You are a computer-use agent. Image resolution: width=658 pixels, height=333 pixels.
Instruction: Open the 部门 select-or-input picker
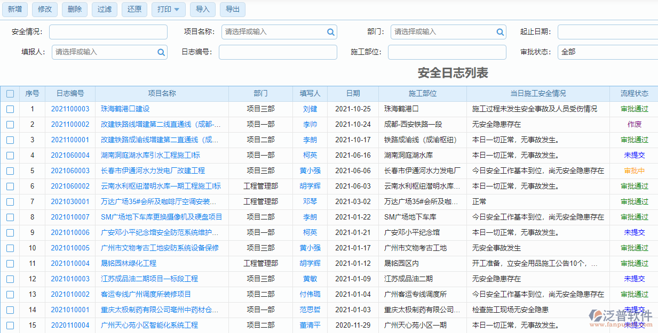tap(448, 32)
